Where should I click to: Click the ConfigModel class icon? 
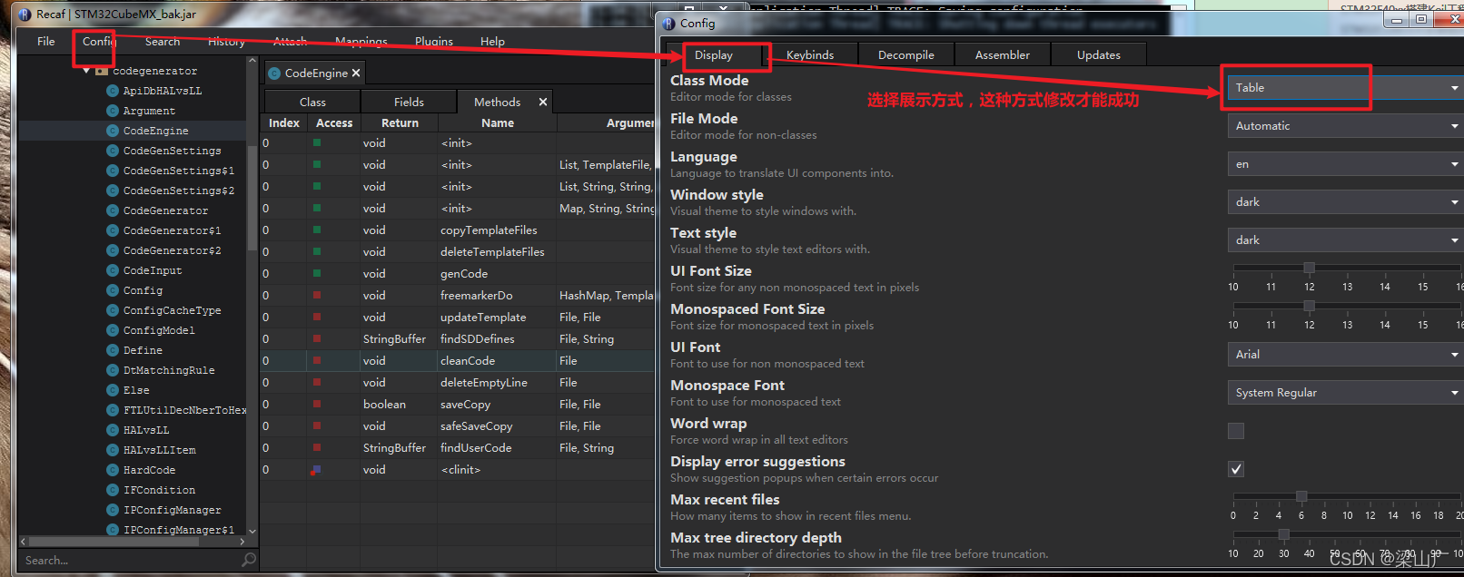pyautogui.click(x=113, y=330)
